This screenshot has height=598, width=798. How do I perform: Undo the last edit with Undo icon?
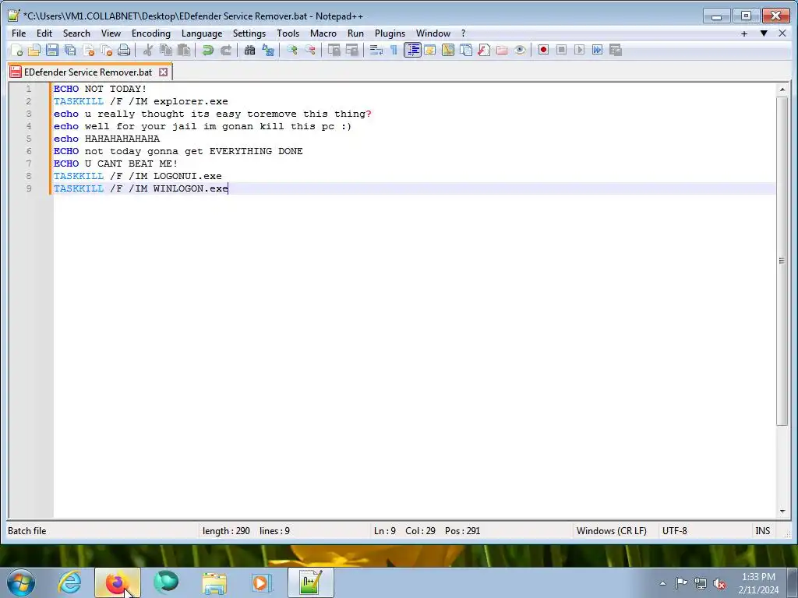(x=207, y=50)
